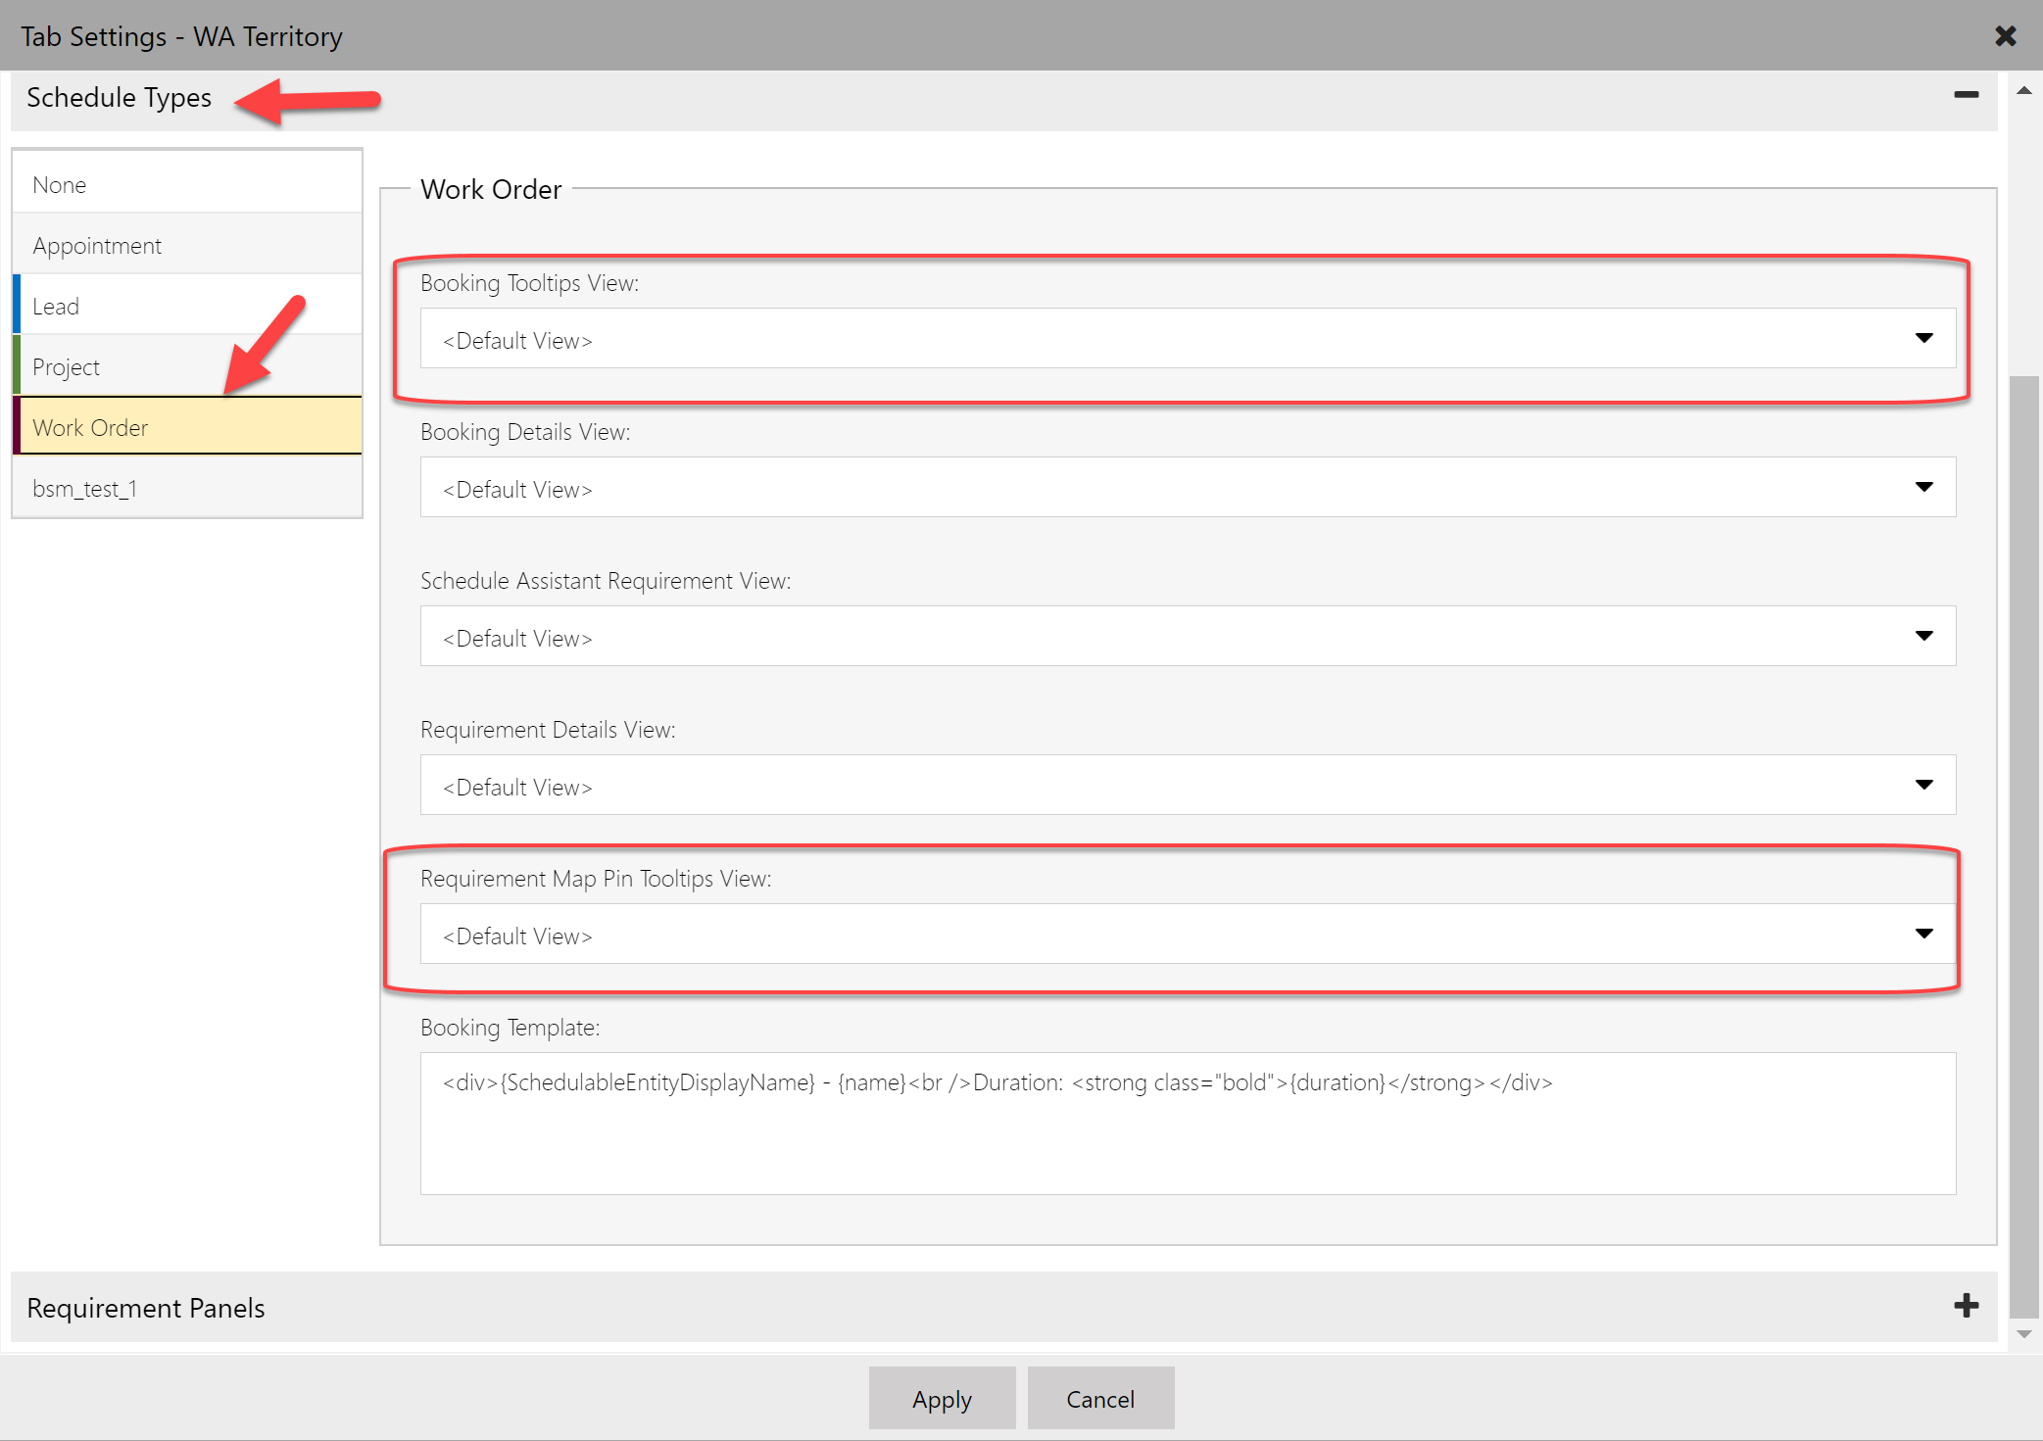2043x1441 pixels.
Task: Open the Booking Tooltips View dropdown arrow
Action: point(1924,339)
